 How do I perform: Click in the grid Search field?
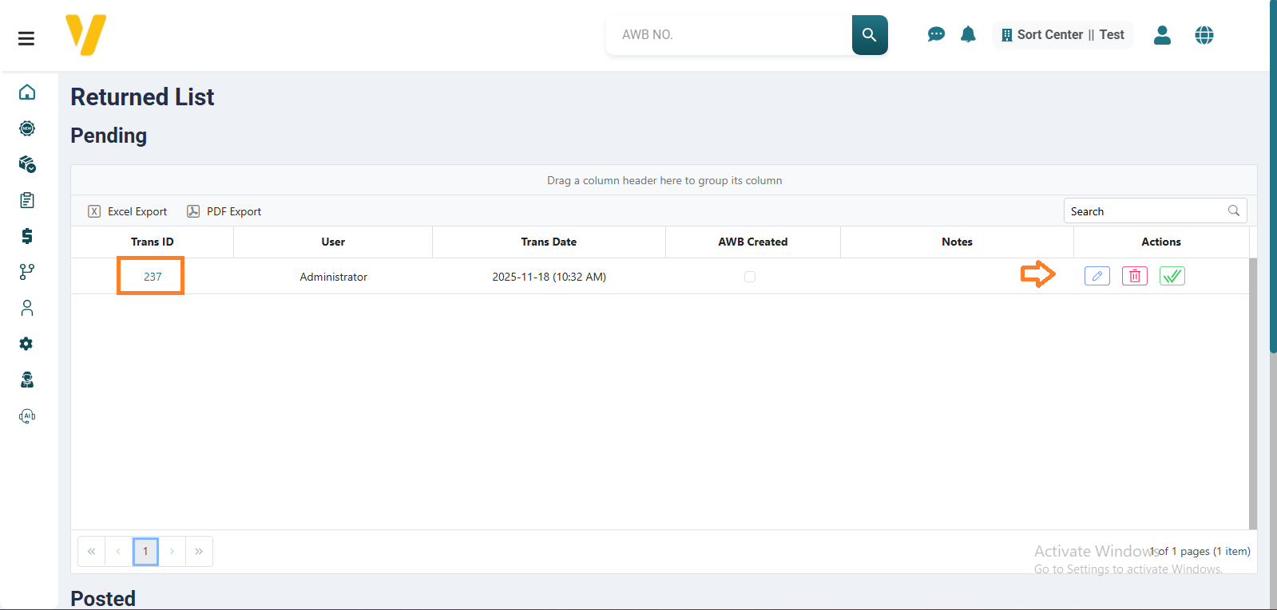(x=1146, y=211)
